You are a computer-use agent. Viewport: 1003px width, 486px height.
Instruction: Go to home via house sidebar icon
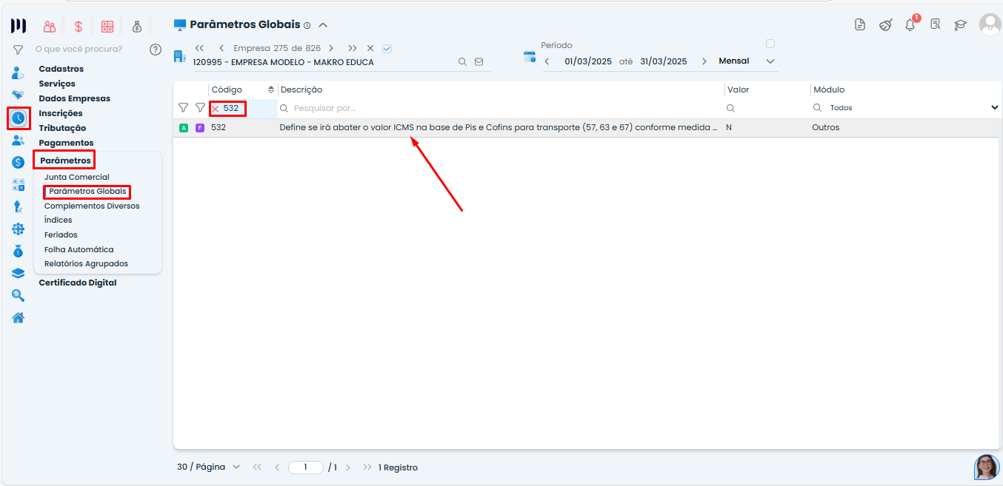point(18,317)
